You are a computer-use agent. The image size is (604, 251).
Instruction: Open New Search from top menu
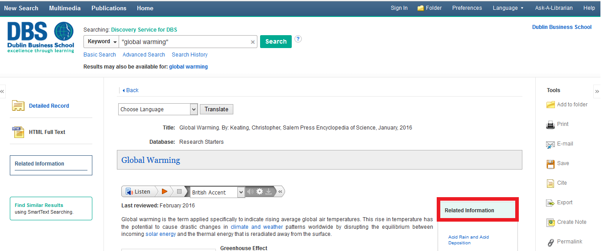point(21,8)
